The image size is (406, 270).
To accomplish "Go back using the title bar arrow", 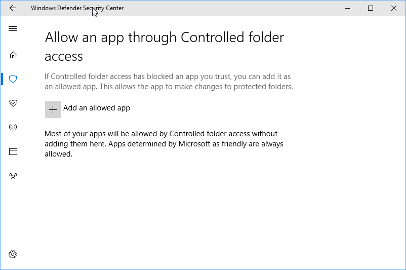I will pyautogui.click(x=13, y=8).
